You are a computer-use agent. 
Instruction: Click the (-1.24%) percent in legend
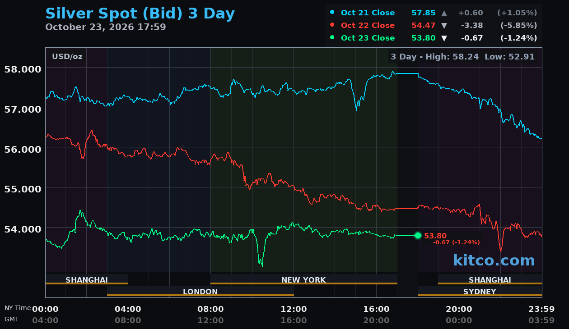tap(518, 38)
